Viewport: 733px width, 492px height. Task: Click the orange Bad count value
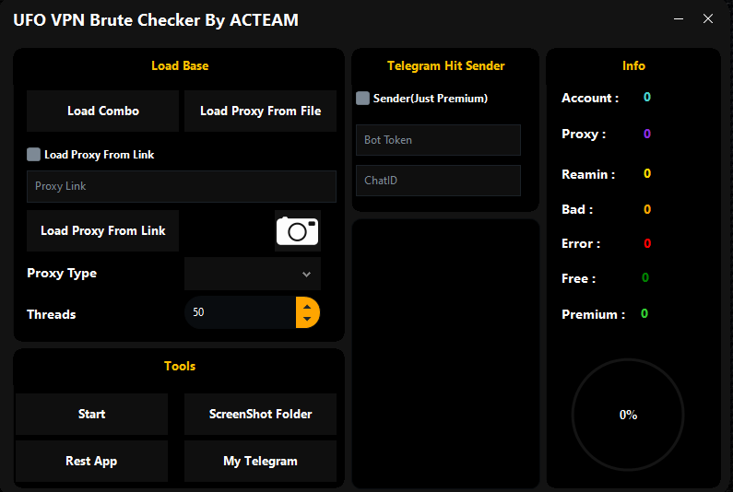pyautogui.click(x=647, y=209)
